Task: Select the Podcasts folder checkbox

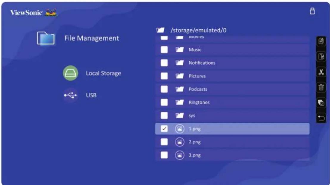Action: click(164, 89)
